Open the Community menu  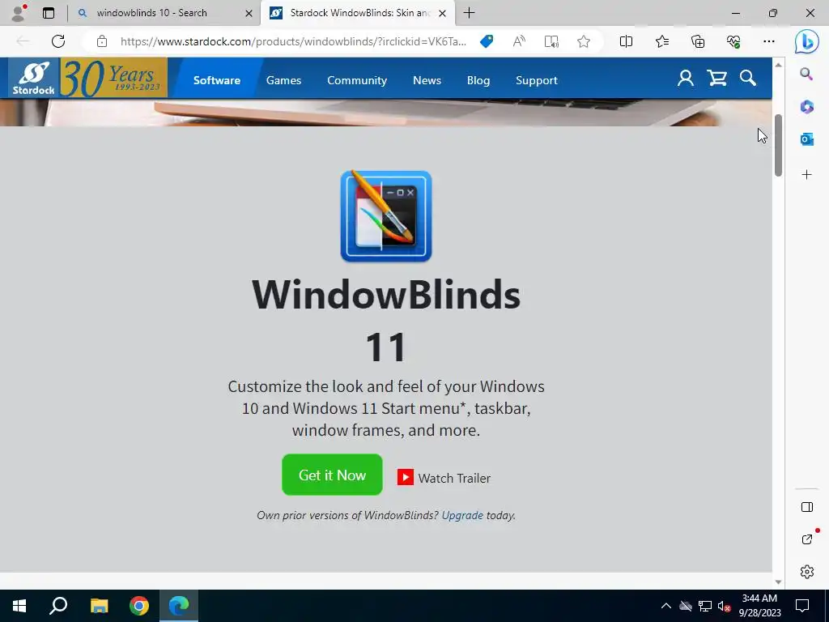[x=357, y=80]
